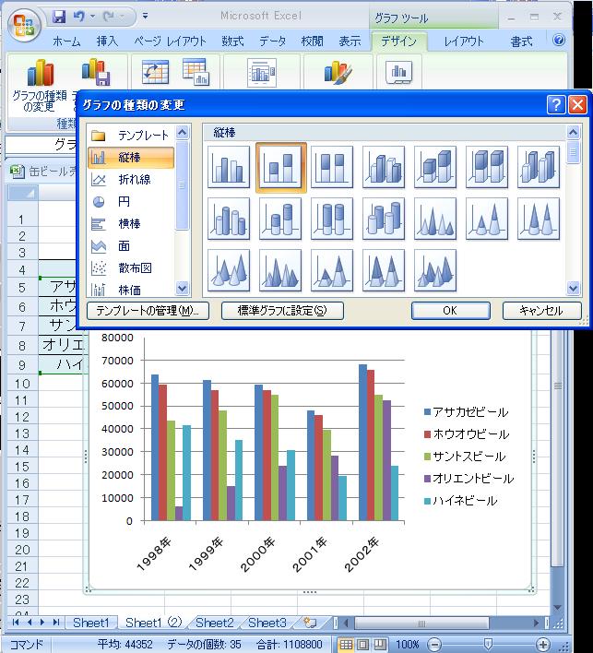593x653 pixels.
Task: Choose 縦棒 category in the list
Action: pos(131,158)
